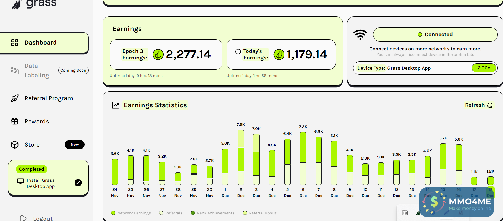503x221 pixels.
Task: Open the Rewards page
Action: pos(37,121)
